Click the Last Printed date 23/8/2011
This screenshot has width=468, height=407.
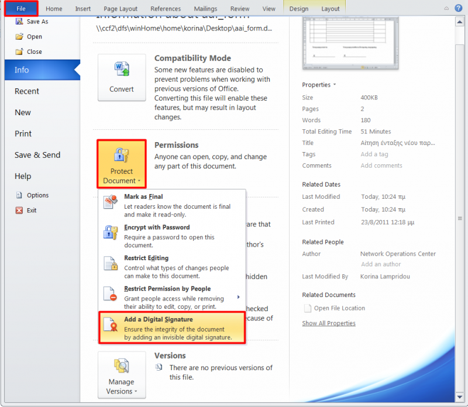[x=387, y=222]
